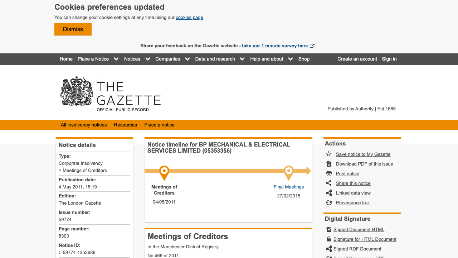Click the Download PDF document icon
This screenshot has height=258, width=458.
tap(329, 164)
